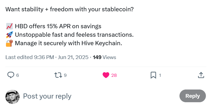Image resolution: width=211 pixels, height=109 pixels.
Task: Click the reply count number 6
Action: pos(18,75)
